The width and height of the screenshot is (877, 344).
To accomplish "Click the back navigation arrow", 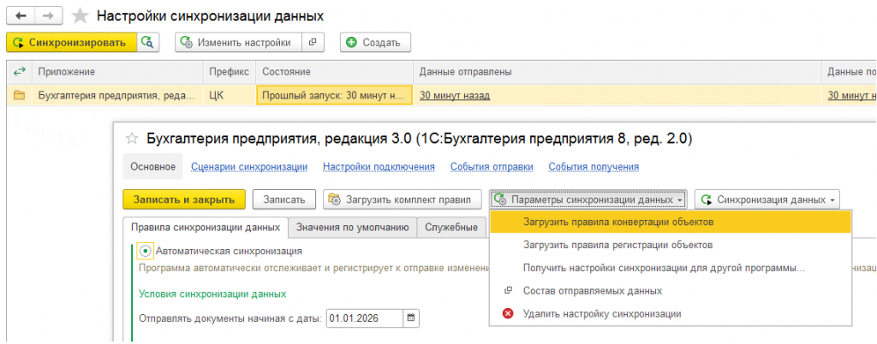I will pyautogui.click(x=21, y=15).
